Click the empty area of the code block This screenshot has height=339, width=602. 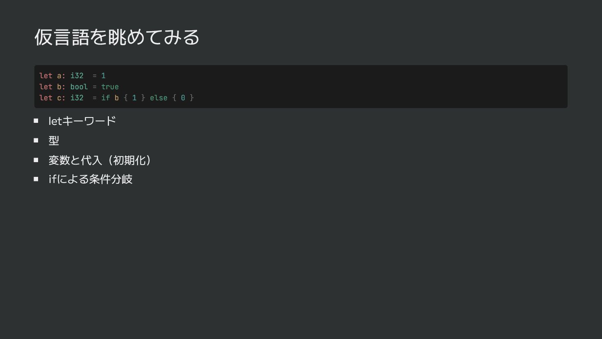pyautogui.click(x=369, y=87)
